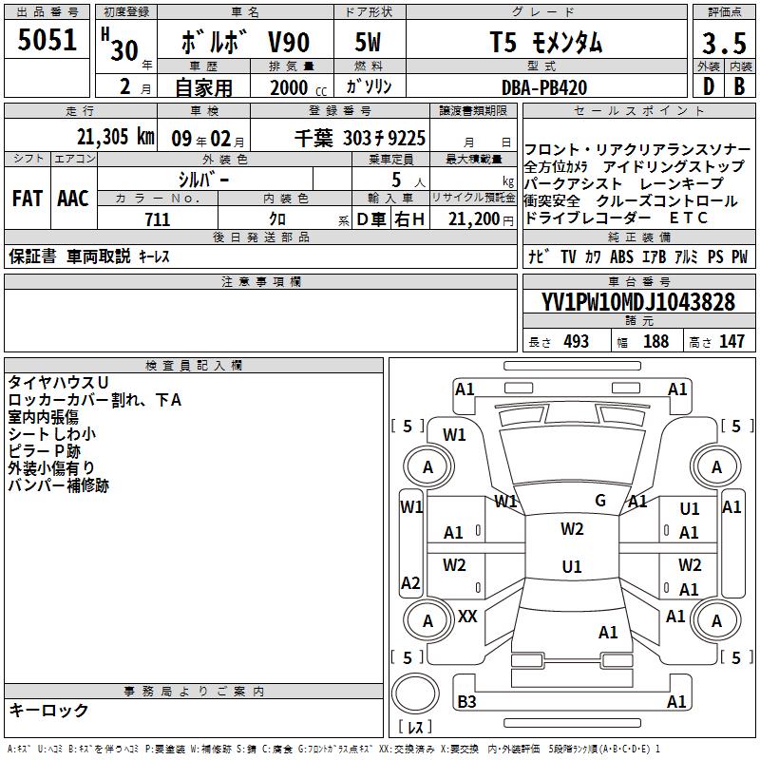Click the shift type FAT

(x=28, y=198)
